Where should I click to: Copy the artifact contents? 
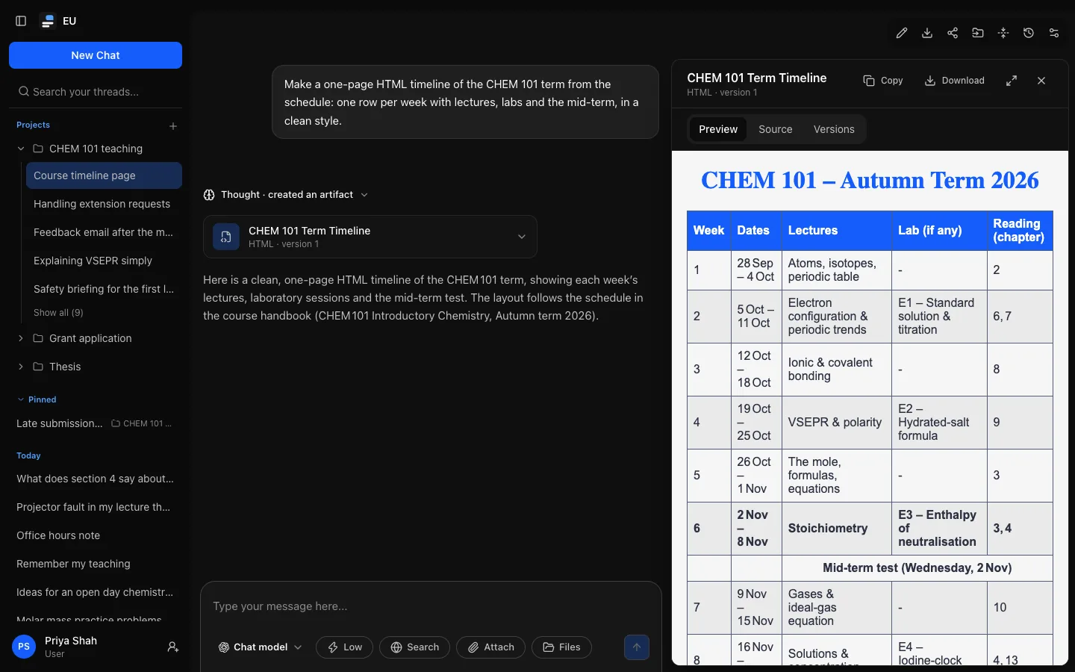(883, 81)
